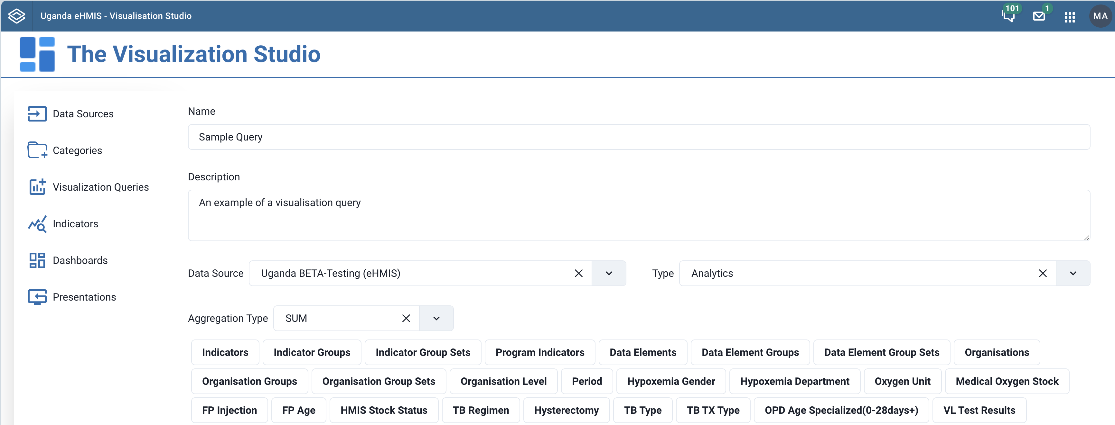Viewport: 1115px width, 425px height.
Task: Select the Indicator Groups tab
Action: pos(312,352)
